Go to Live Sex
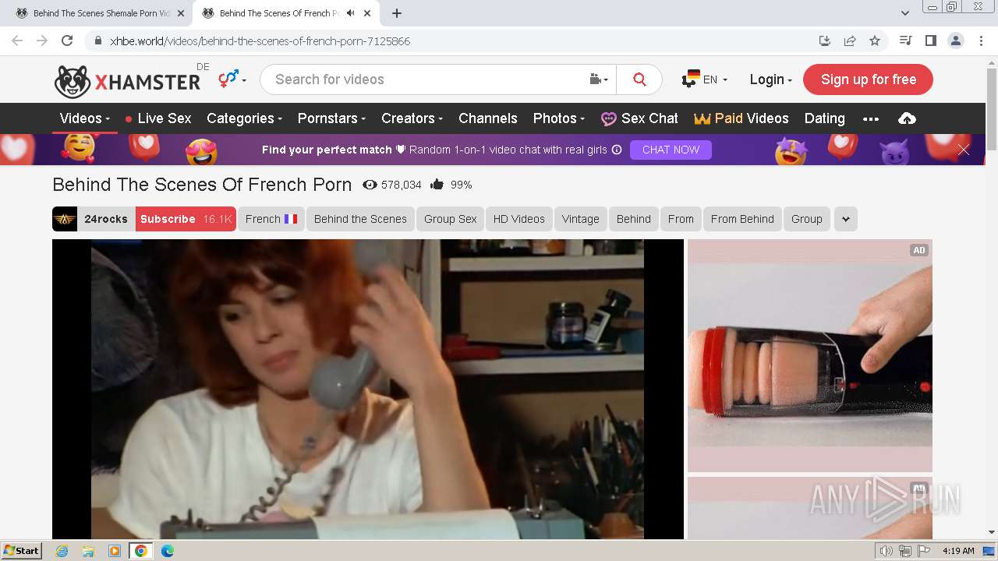Viewport: 998px width, 561px height. click(x=158, y=118)
